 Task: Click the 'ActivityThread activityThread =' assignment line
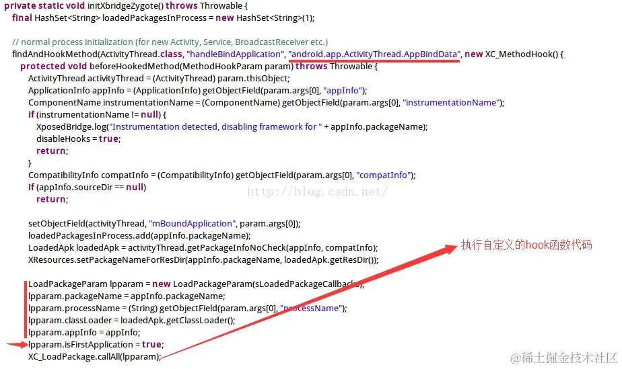coord(159,79)
